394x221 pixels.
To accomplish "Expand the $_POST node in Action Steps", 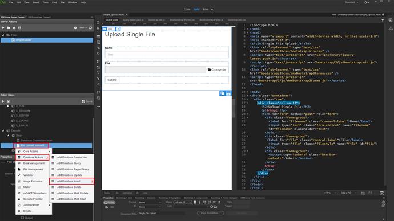I will pos(8,106).
